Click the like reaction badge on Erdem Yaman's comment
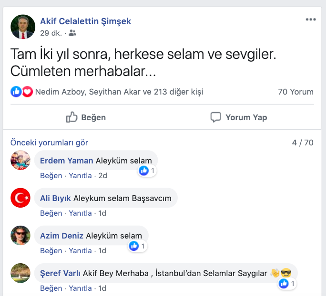The height and width of the screenshot is (296, 326). tap(144, 170)
